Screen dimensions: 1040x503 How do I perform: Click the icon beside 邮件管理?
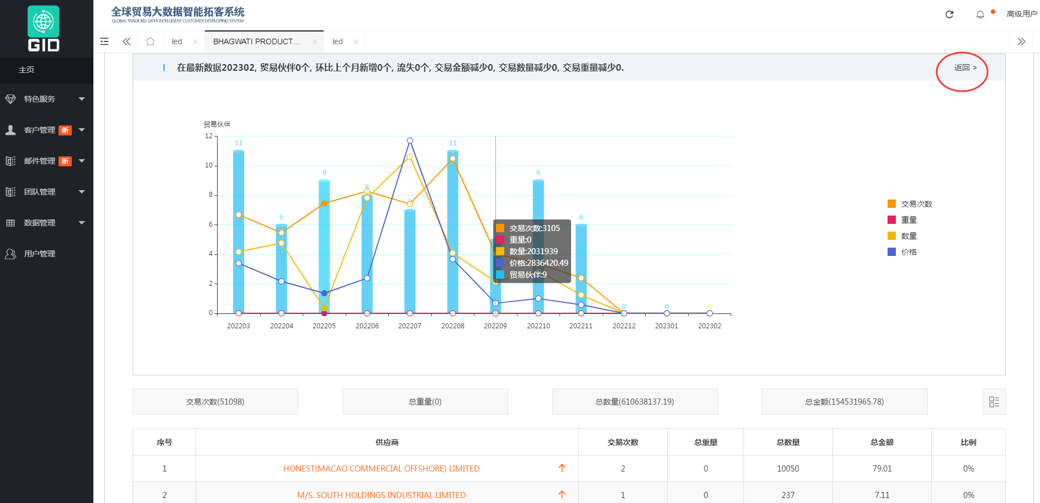pyautogui.click(x=10, y=161)
